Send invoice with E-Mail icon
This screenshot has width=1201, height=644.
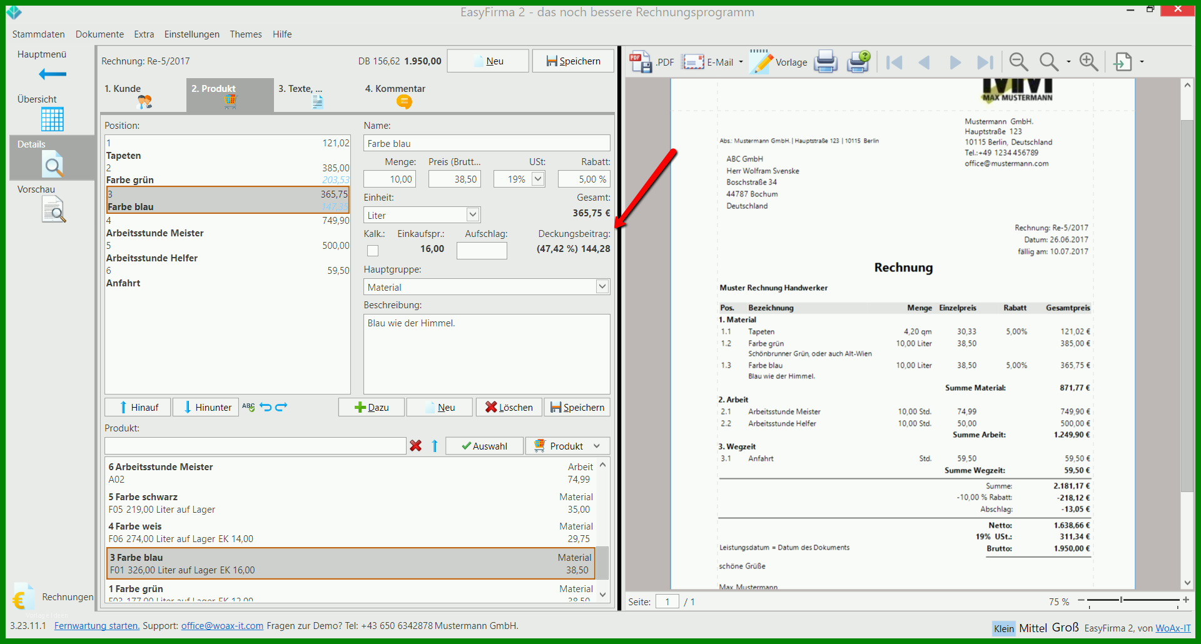tap(694, 62)
